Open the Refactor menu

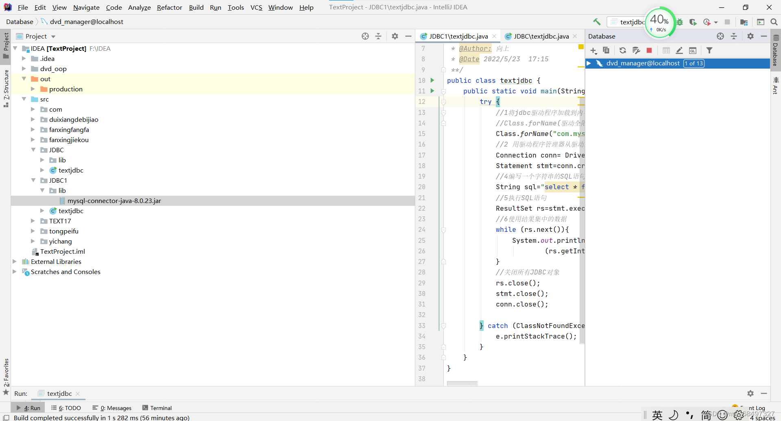pyautogui.click(x=170, y=7)
